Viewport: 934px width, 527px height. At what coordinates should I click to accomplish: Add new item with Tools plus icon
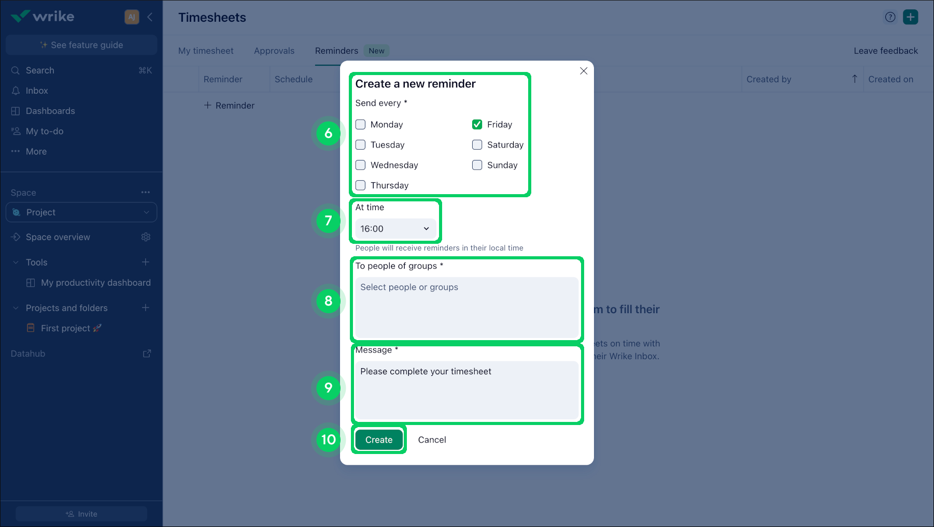pos(146,262)
